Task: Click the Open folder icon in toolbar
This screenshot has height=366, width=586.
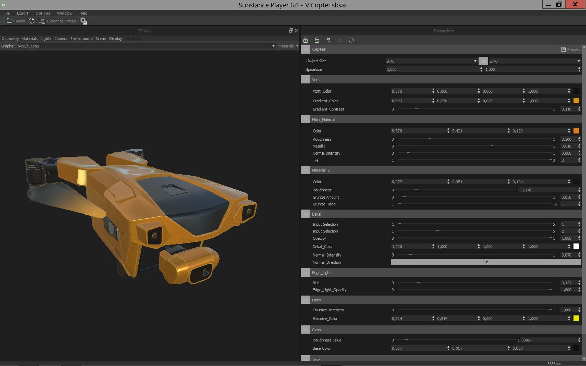Action: click(x=11, y=21)
